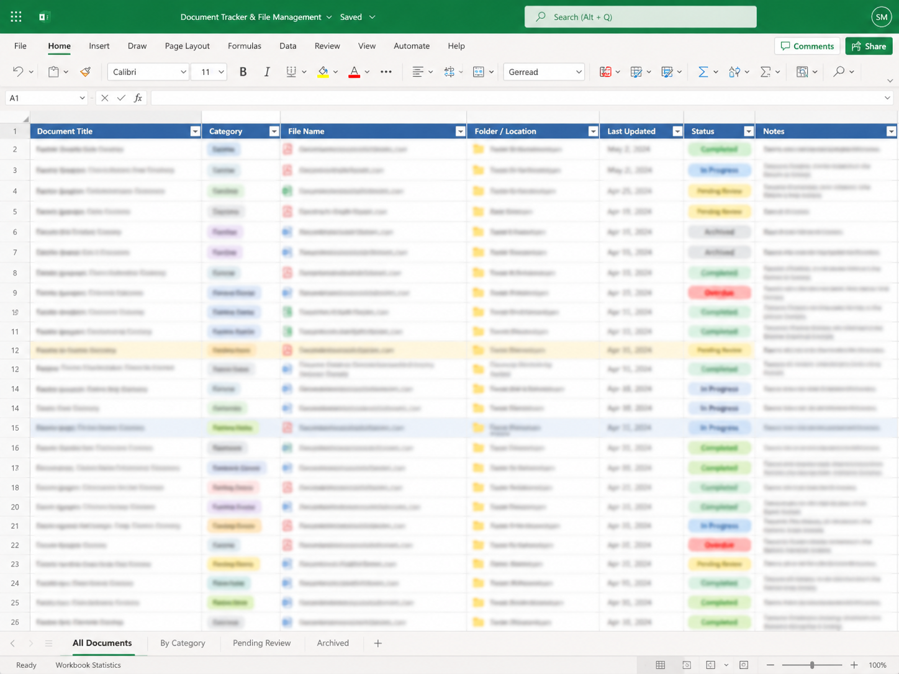
Task: Toggle Italic formatting
Action: 267,72
